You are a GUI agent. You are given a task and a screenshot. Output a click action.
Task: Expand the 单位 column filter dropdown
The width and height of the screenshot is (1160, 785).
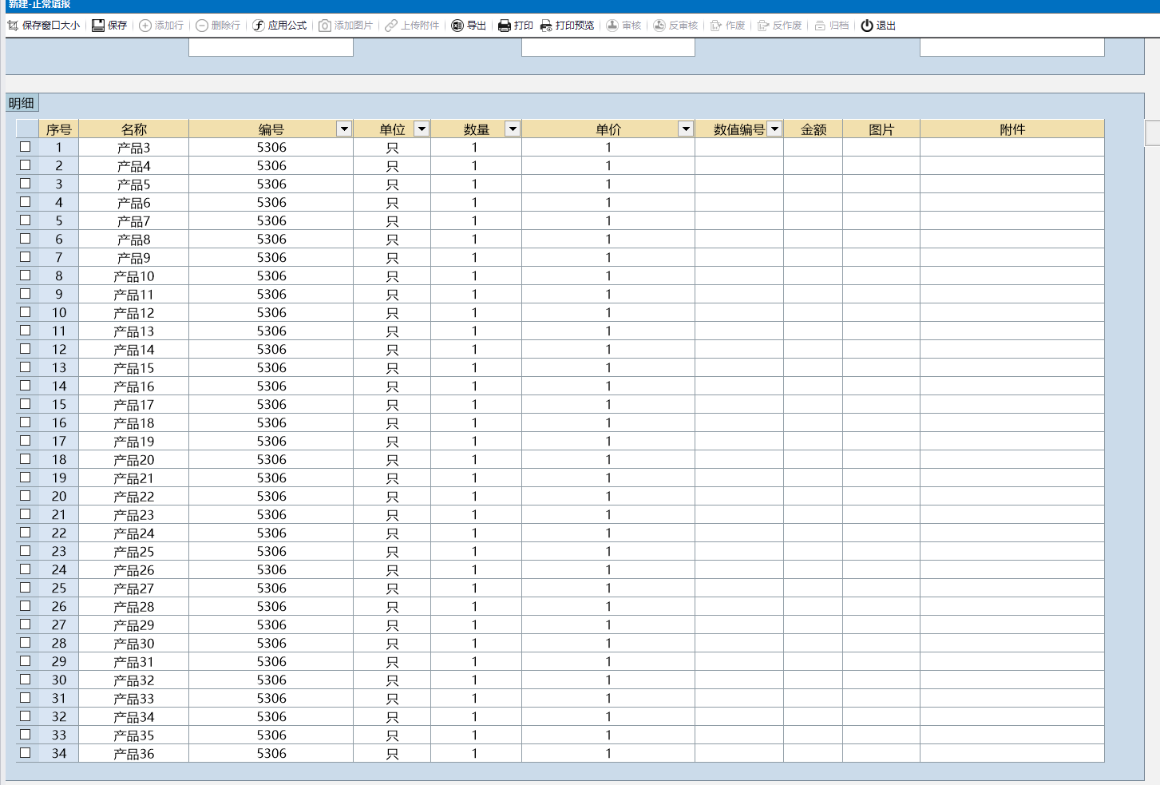point(422,129)
